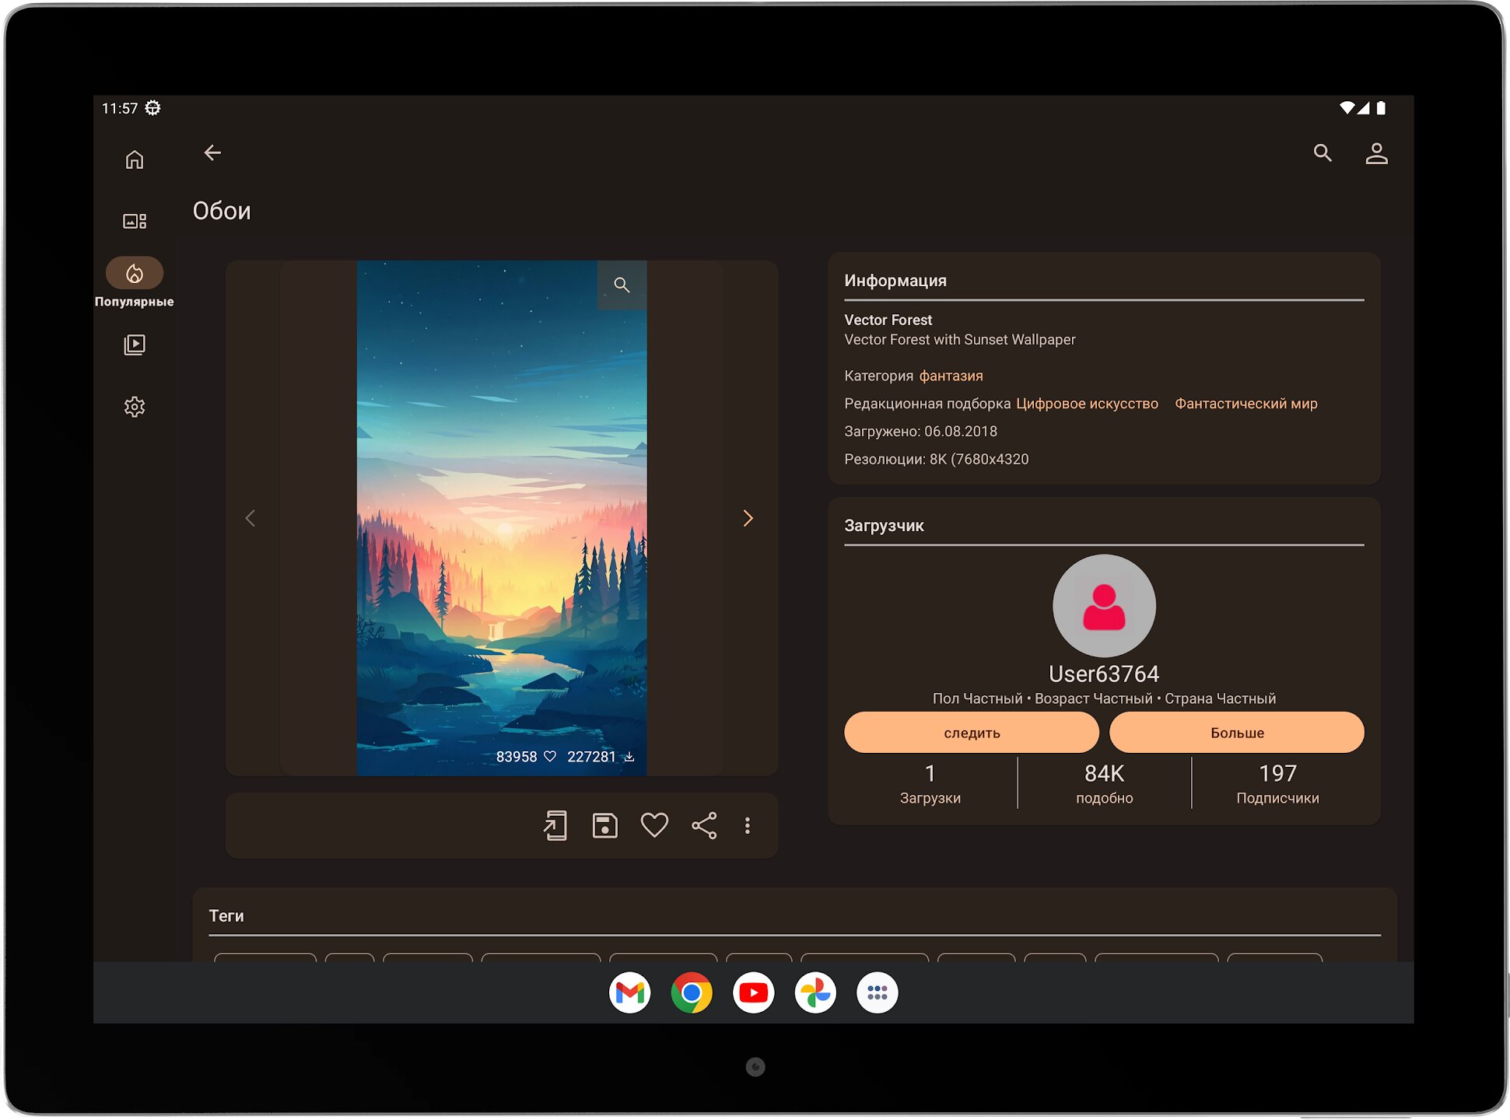Viewport: 1510px width, 1120px height.
Task: Open the video wallpapers sidebar icon
Action: pos(135,345)
